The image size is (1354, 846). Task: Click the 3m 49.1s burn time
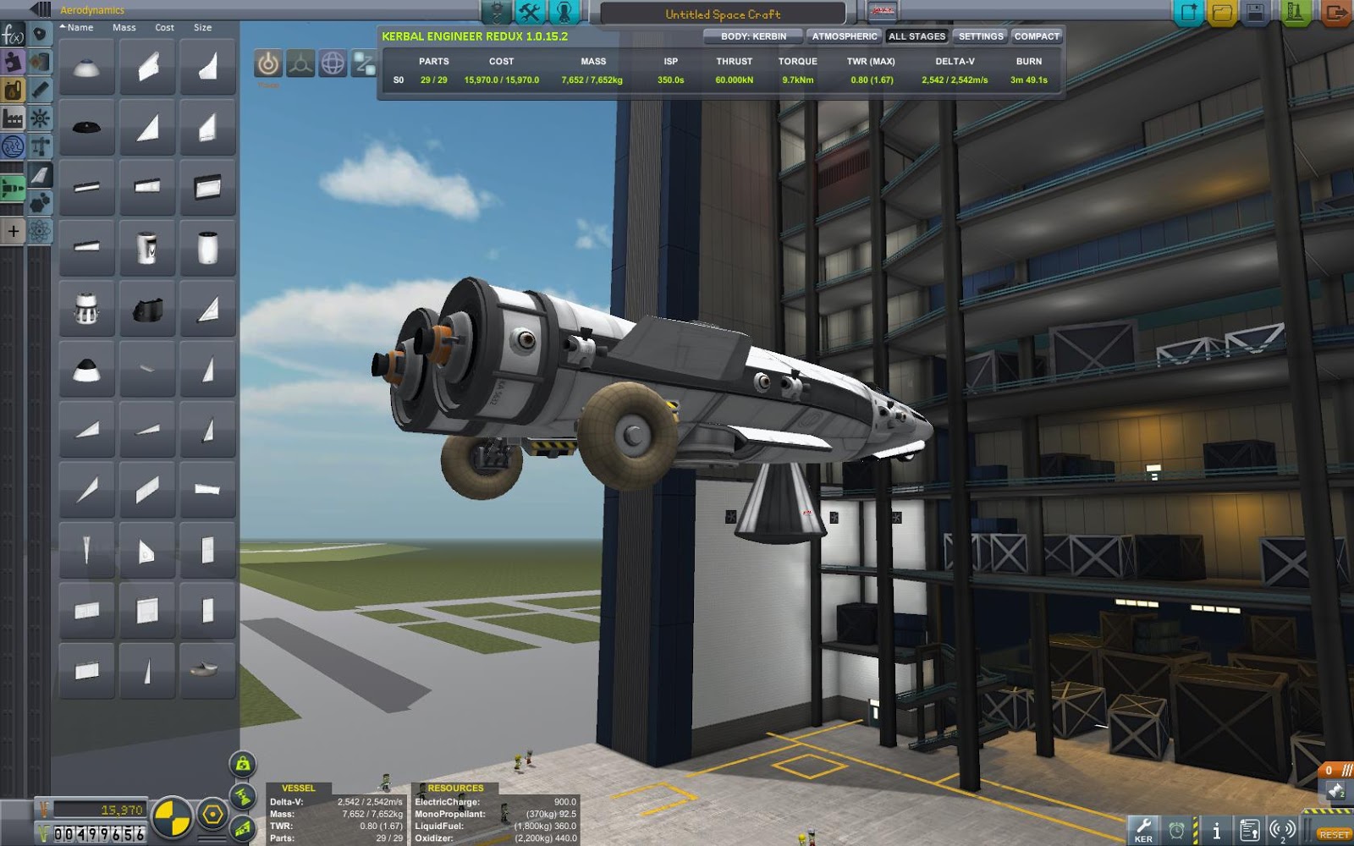coord(1028,80)
